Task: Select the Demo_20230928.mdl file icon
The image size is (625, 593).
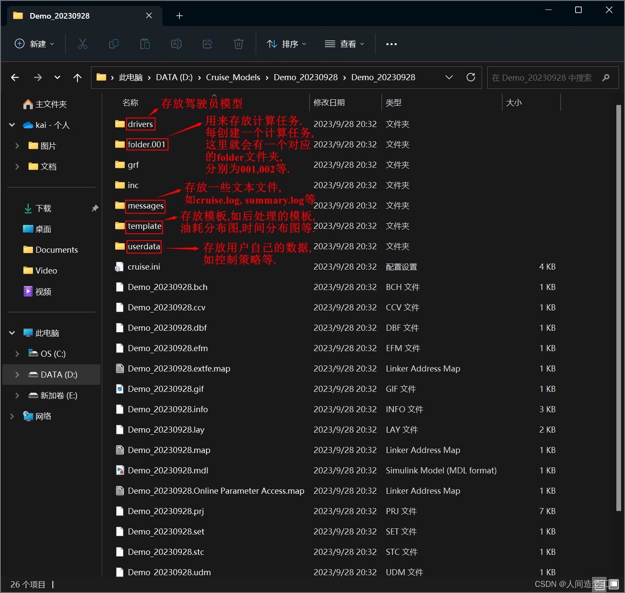Action: click(120, 470)
